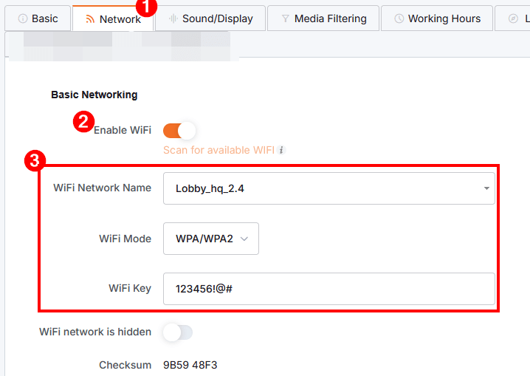Click the funnel icon on Media Filtering tab
This screenshot has width=530, height=376.
click(285, 18)
